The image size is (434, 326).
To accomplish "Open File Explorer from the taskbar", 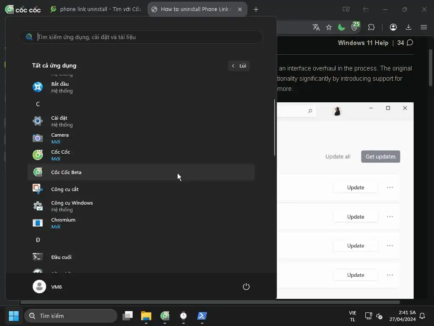I will coord(146,316).
